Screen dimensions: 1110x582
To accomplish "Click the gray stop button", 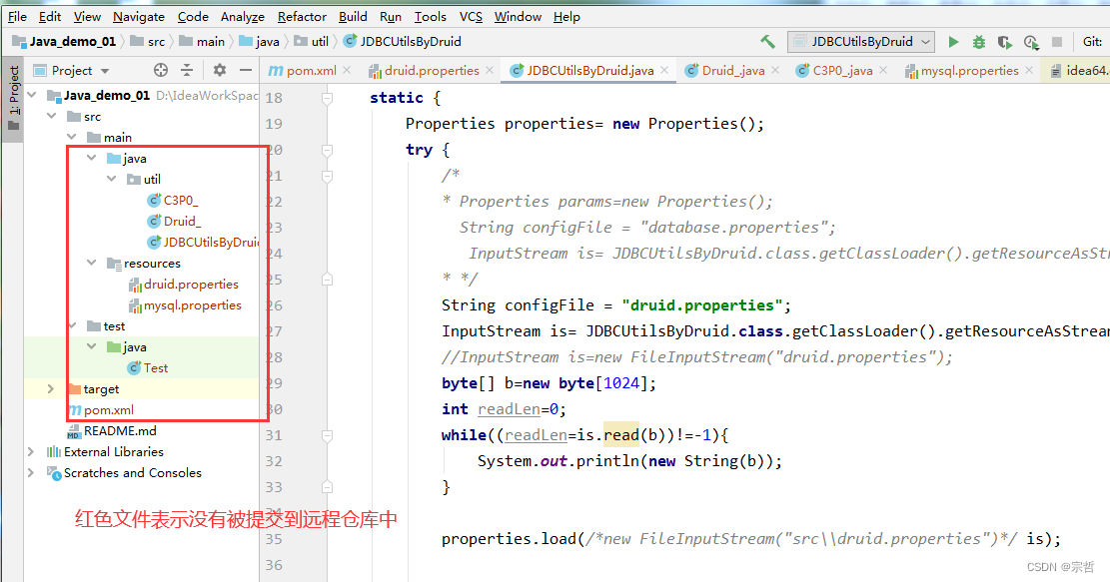I will [x=1057, y=42].
